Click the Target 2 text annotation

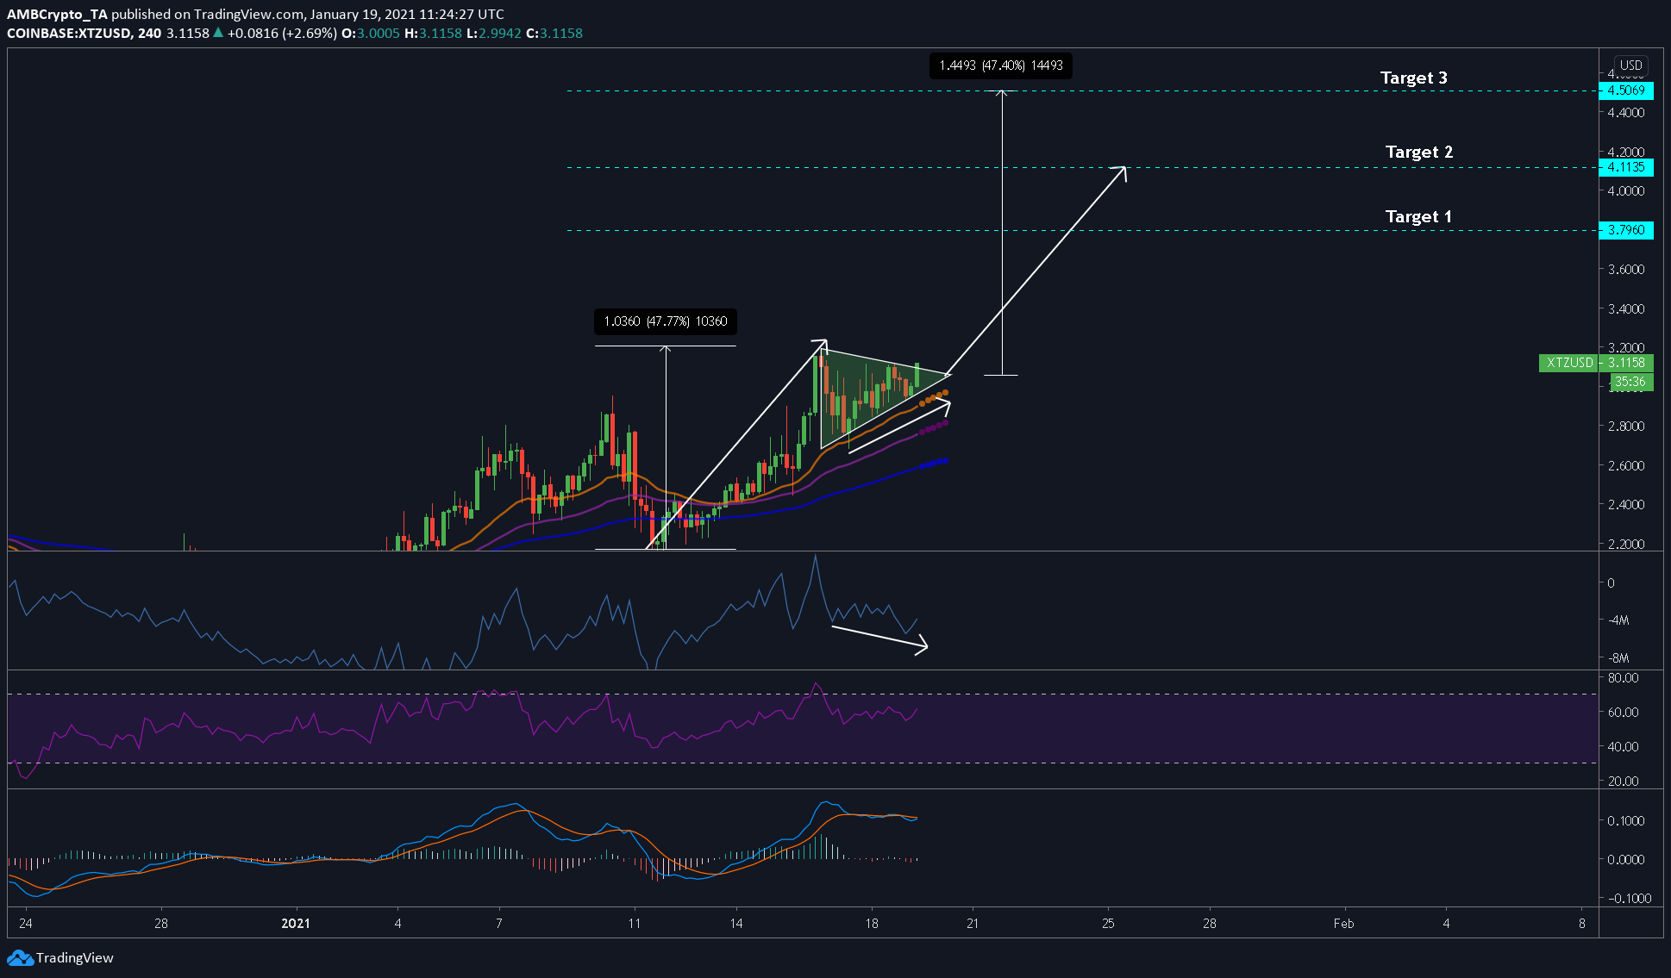pyautogui.click(x=1419, y=152)
